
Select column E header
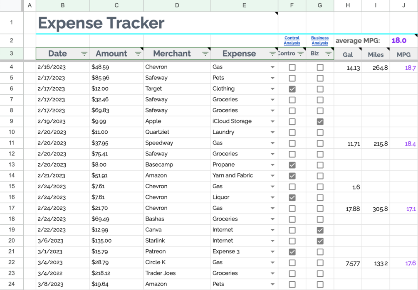pos(244,5)
